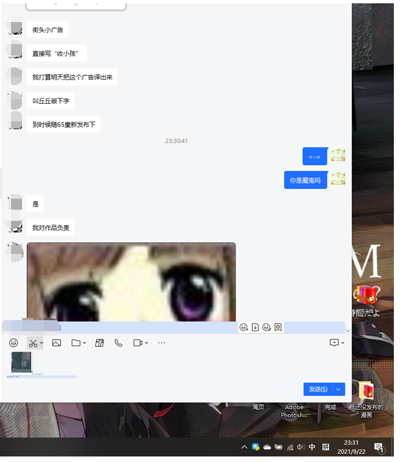Expand the message history dropdown arrow
Image resolution: width=411 pixels, height=462 pixels.
[x=343, y=343]
